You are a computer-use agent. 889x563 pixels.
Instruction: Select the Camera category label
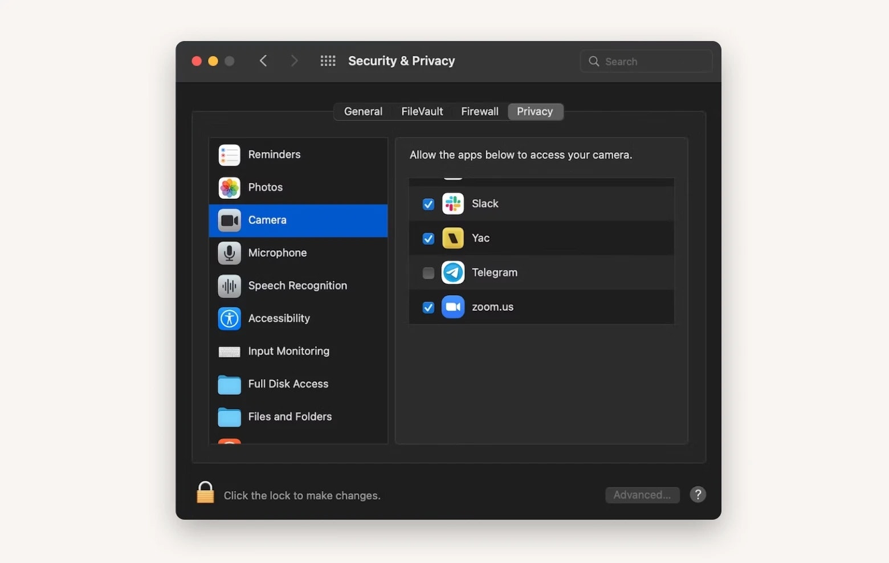click(x=267, y=220)
